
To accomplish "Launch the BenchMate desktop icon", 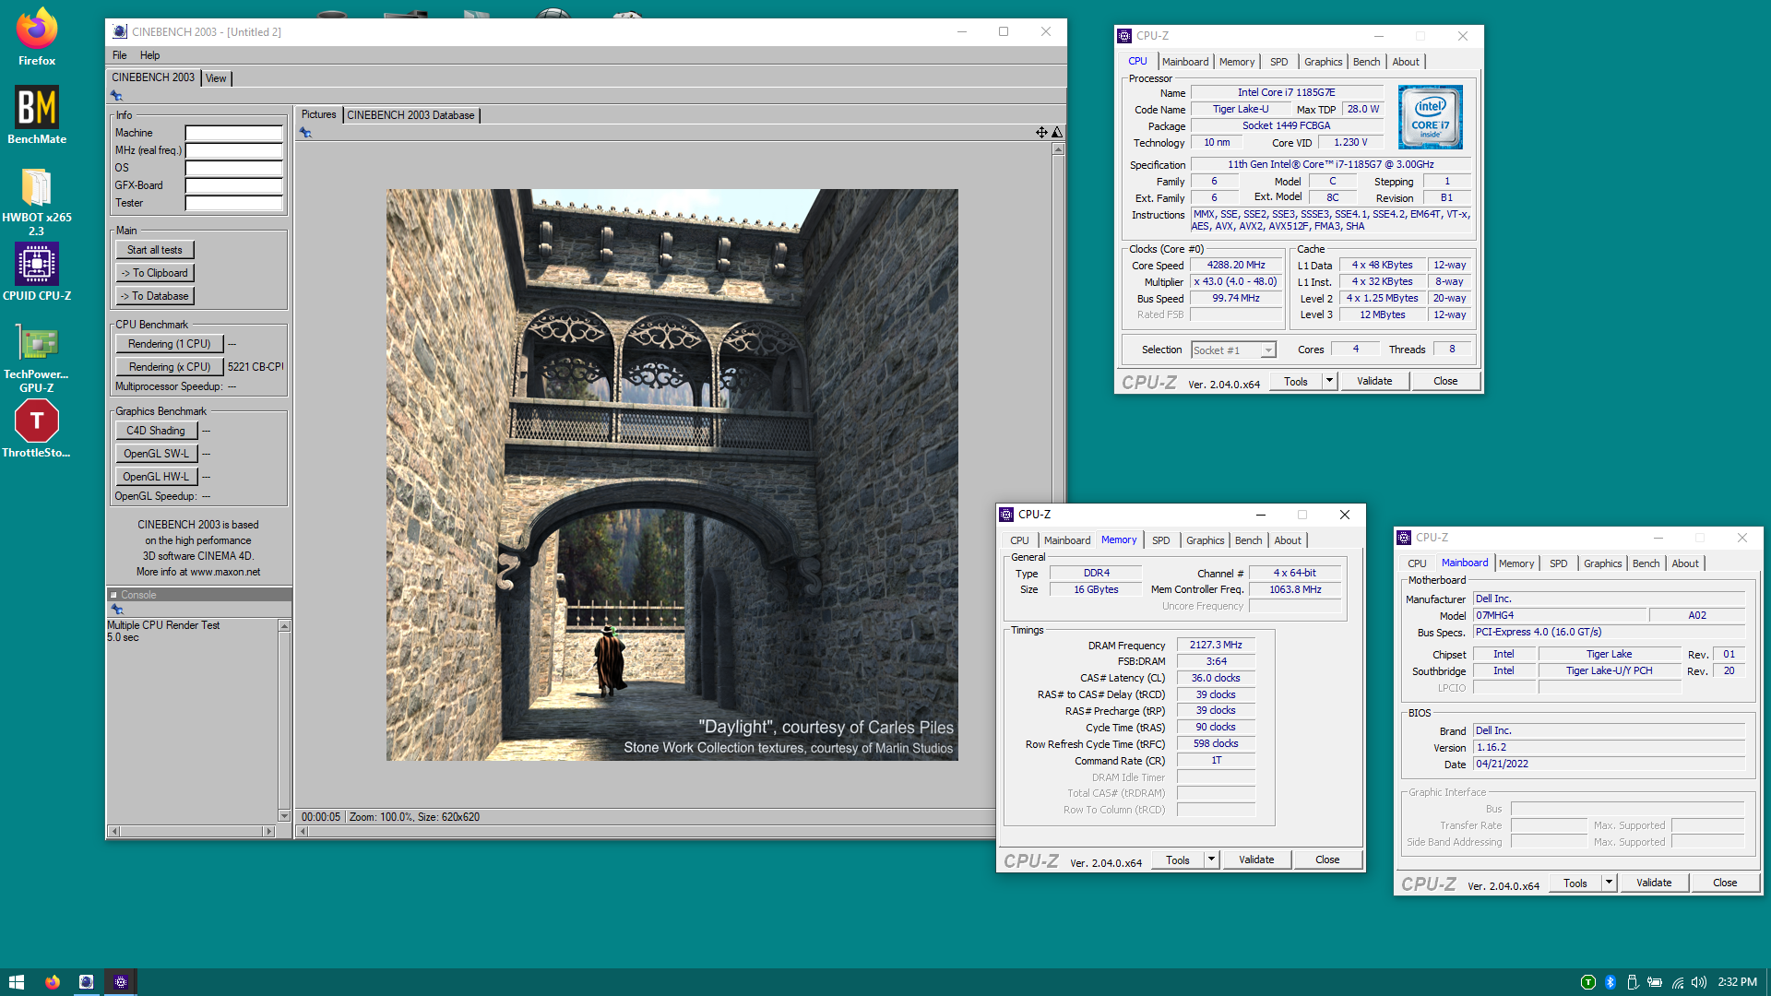I will (36, 115).
